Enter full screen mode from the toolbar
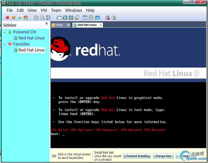 (x=71, y=17)
